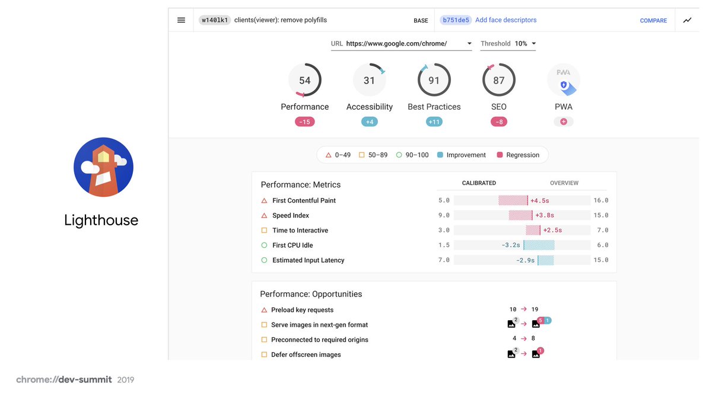Click the Add face descriptors link
Viewport: 712px width, 399px height.
506,20
